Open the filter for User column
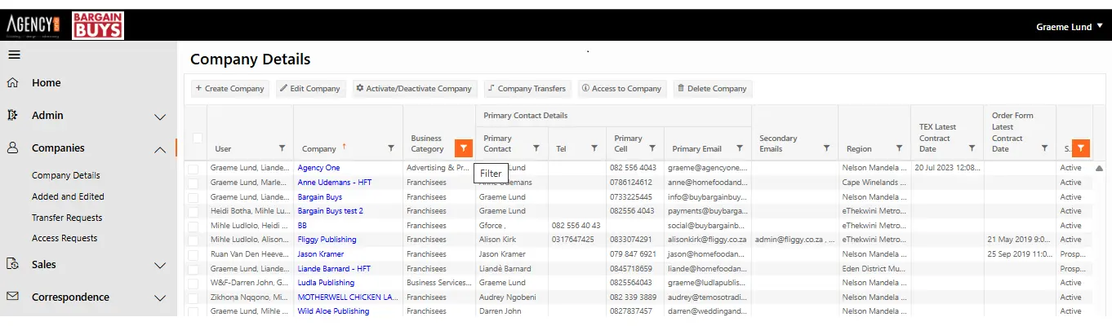This screenshot has width=1112, height=326. click(x=282, y=148)
